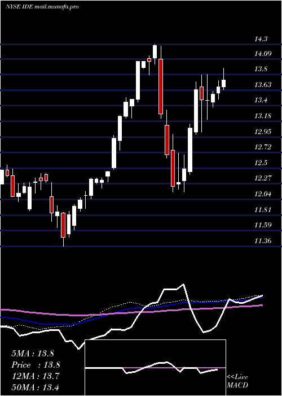Click the 11.36 price axis label
The image size is (282, 396).
[263, 241]
